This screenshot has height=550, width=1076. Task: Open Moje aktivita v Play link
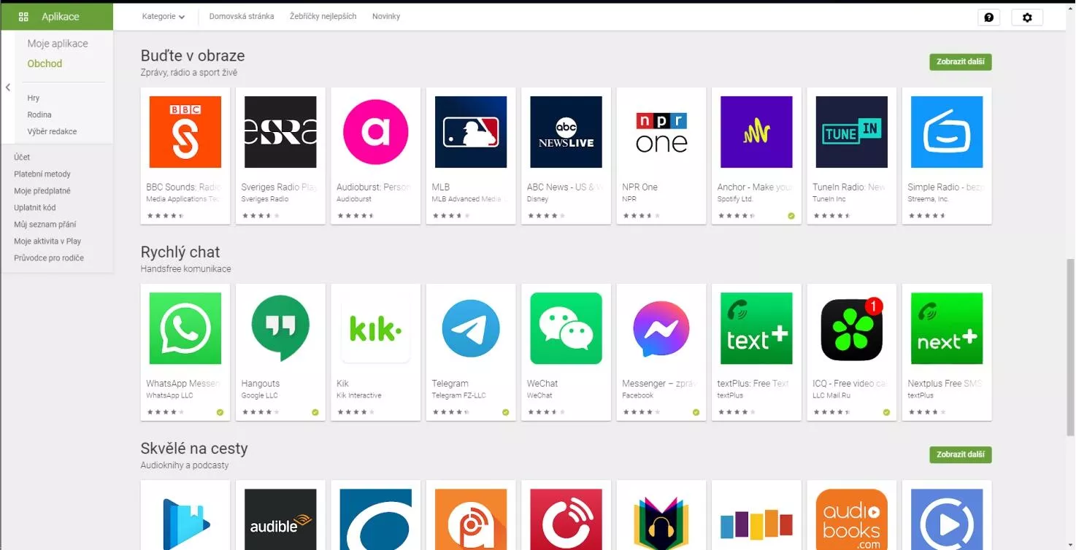click(x=47, y=241)
